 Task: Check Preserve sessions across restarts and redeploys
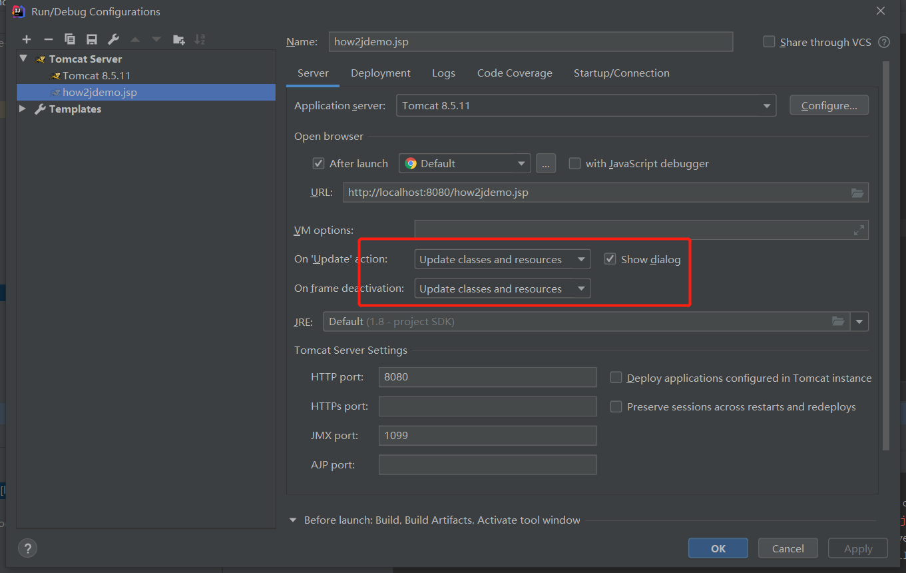pos(616,406)
